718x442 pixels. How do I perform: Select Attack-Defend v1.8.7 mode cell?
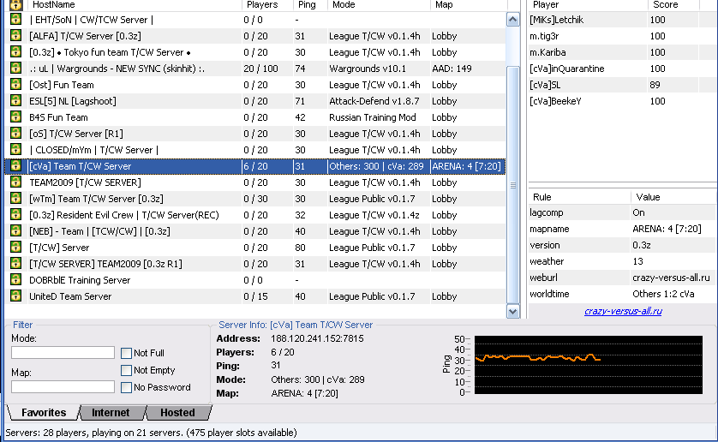[373, 101]
